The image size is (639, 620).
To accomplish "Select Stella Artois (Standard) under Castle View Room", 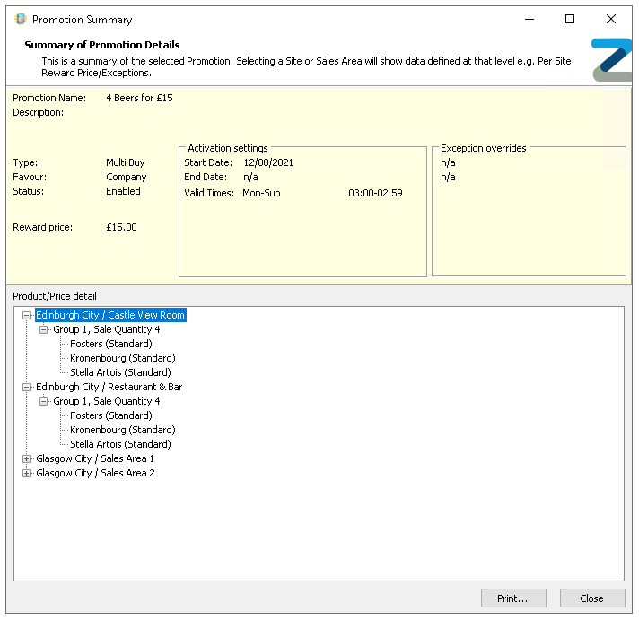I will pos(119,372).
